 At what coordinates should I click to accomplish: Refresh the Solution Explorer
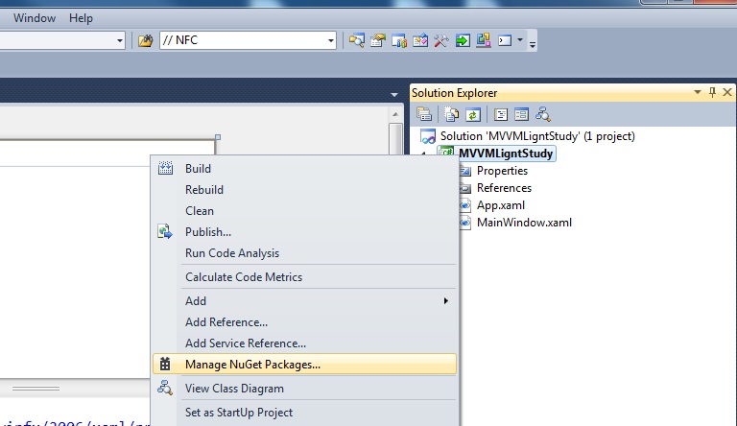tap(473, 114)
